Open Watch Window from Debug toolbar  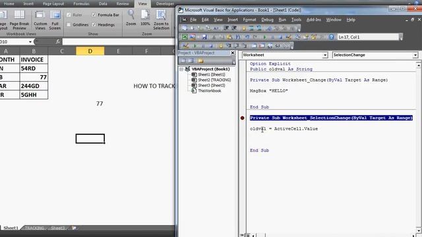tap(270, 46)
